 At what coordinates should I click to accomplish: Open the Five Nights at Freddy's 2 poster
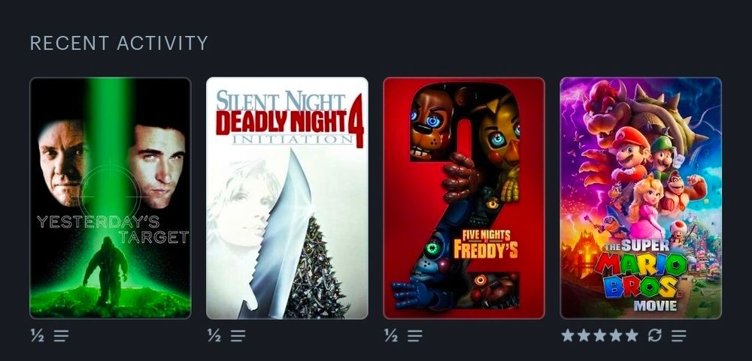464,197
